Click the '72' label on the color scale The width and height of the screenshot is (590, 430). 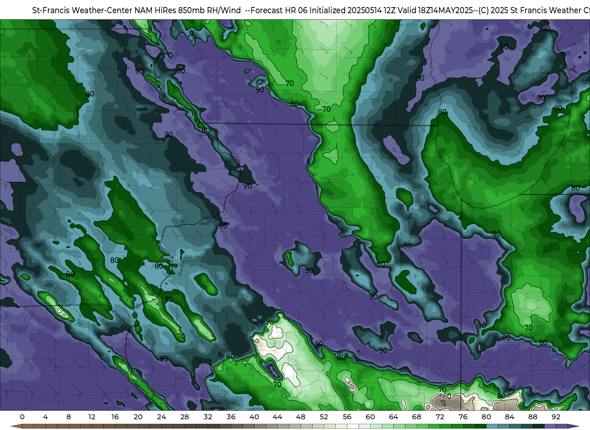pyautogui.click(x=440, y=417)
